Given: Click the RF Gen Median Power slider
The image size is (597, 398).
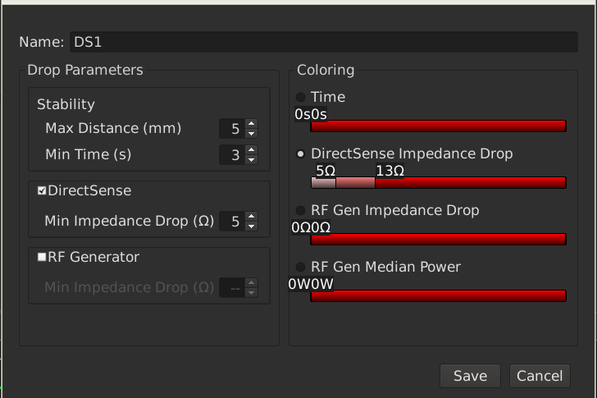Looking at the screenshot, I should coord(438,295).
